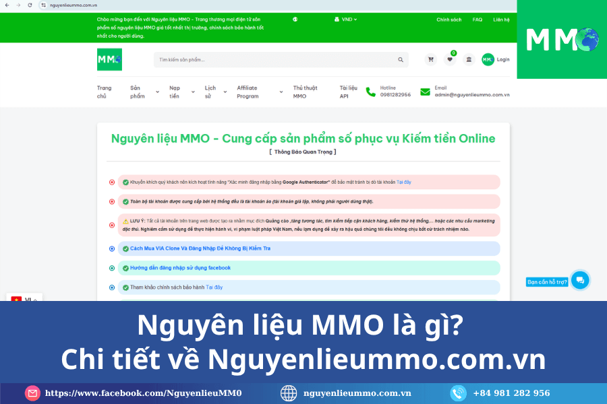Image resolution: width=607 pixels, height=404 pixels.
Task: Select radio bullet beside Cách Mua VIA Clone
Action: click(112, 248)
